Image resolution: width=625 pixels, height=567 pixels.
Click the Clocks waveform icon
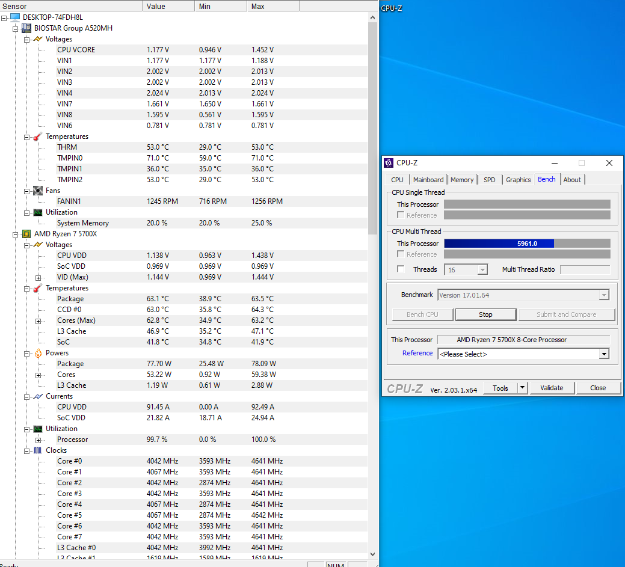38,450
